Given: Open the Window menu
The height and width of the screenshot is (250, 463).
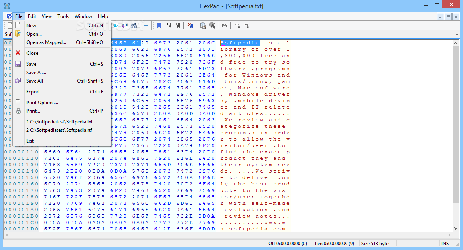Looking at the screenshot, I should pos(83,16).
